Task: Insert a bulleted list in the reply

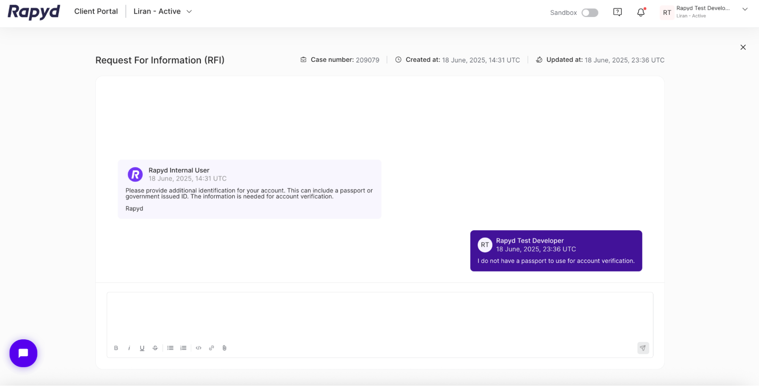Action: (170, 348)
